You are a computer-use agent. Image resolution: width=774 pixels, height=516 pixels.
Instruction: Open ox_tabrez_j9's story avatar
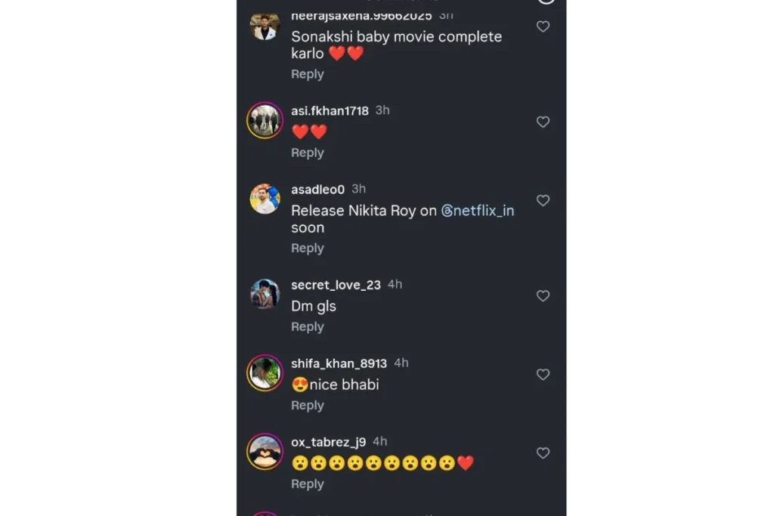(265, 452)
